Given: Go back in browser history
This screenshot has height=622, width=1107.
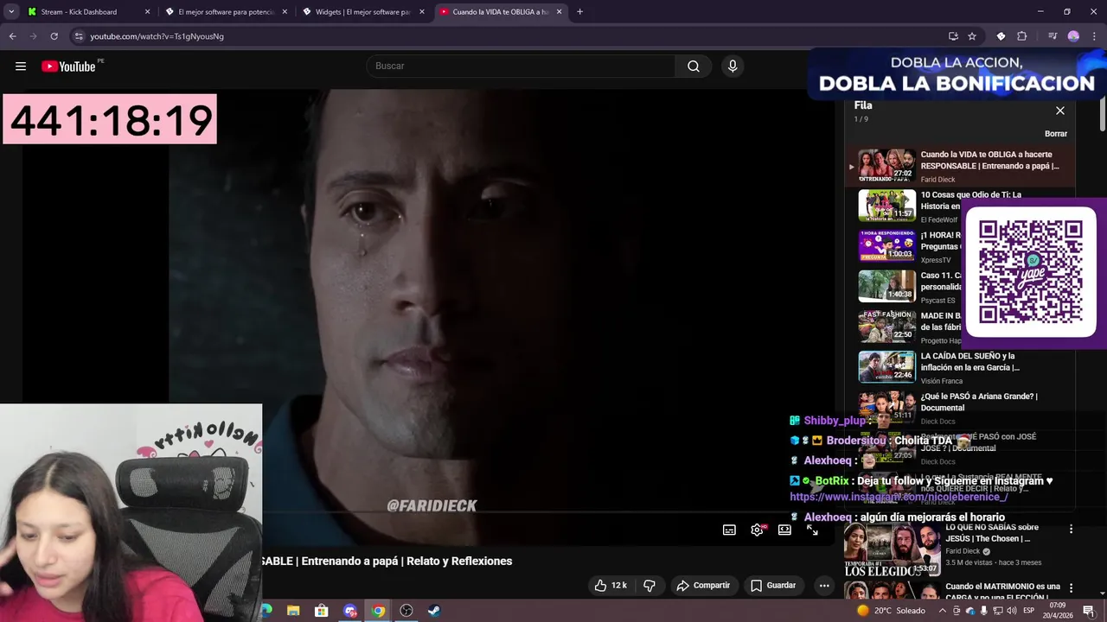Looking at the screenshot, I should 12,36.
